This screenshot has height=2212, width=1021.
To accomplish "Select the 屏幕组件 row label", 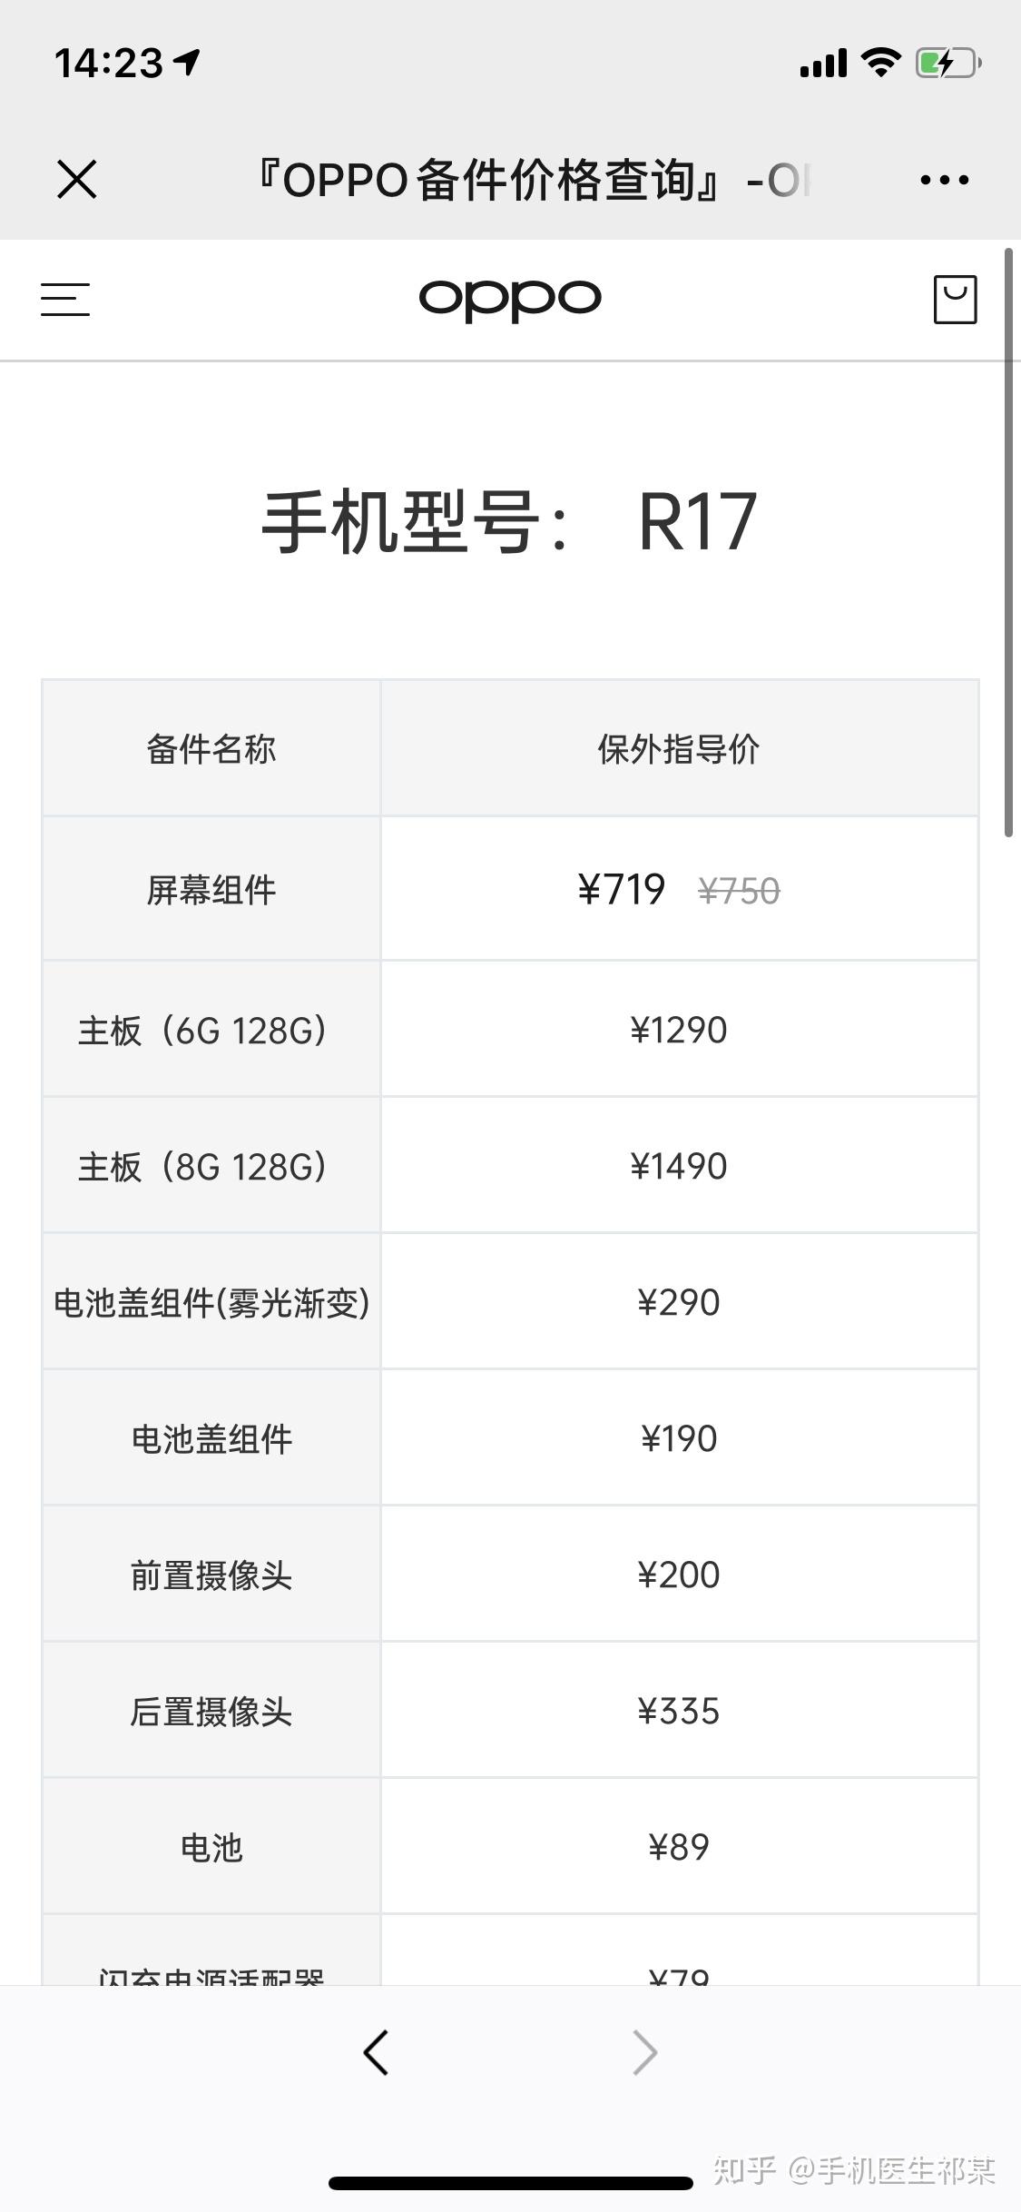I will 211,890.
